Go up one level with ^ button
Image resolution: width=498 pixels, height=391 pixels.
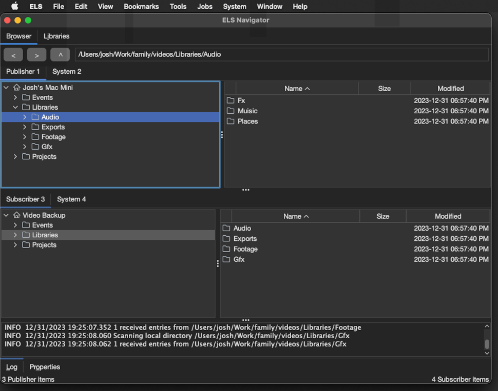tap(60, 55)
